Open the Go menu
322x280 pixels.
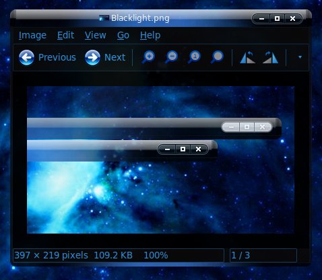click(123, 35)
